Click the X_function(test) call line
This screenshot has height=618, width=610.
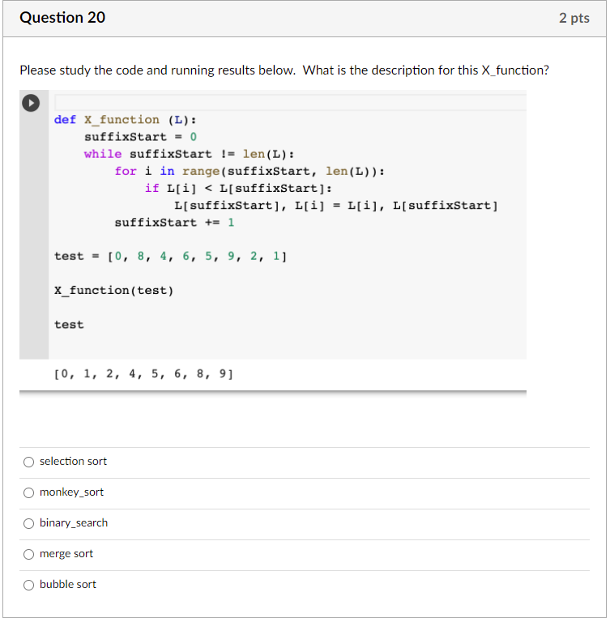[114, 291]
